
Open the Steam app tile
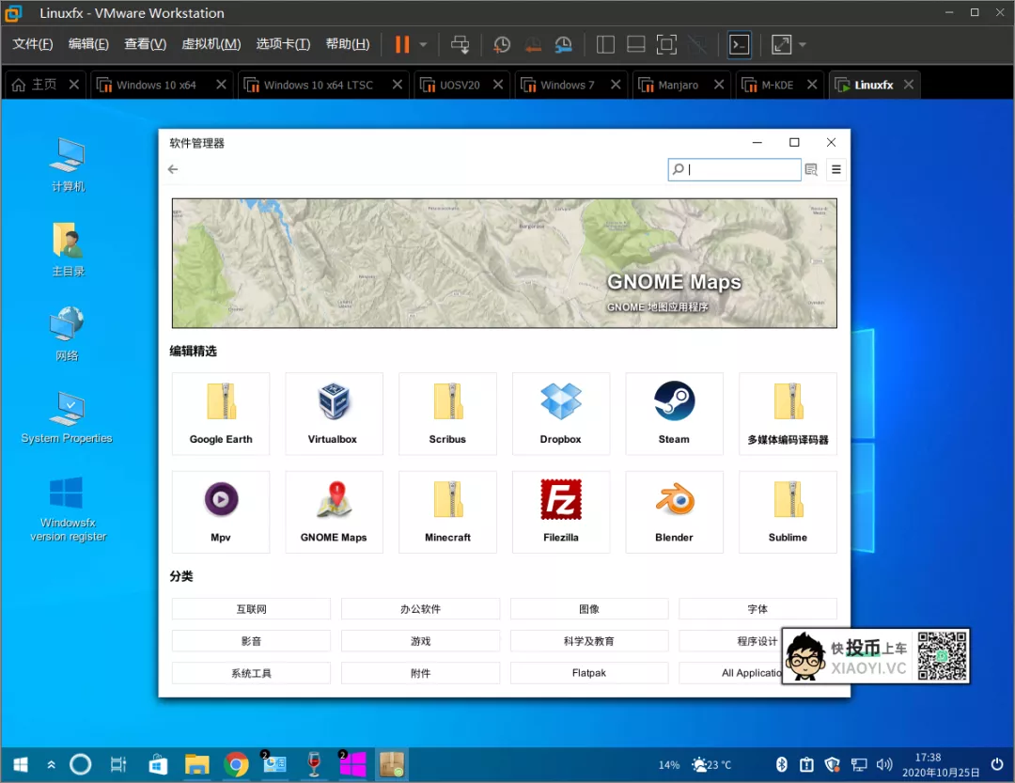tap(674, 413)
